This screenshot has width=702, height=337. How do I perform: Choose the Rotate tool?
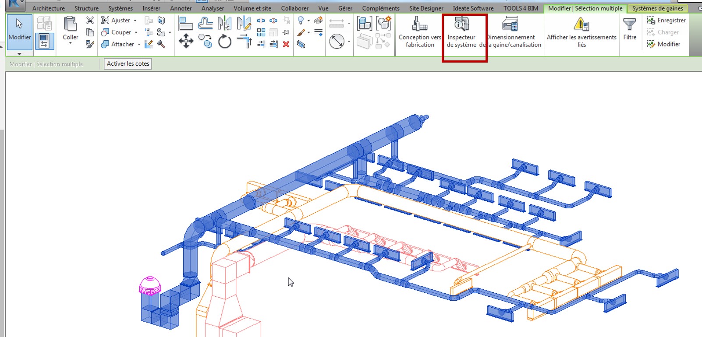point(224,42)
